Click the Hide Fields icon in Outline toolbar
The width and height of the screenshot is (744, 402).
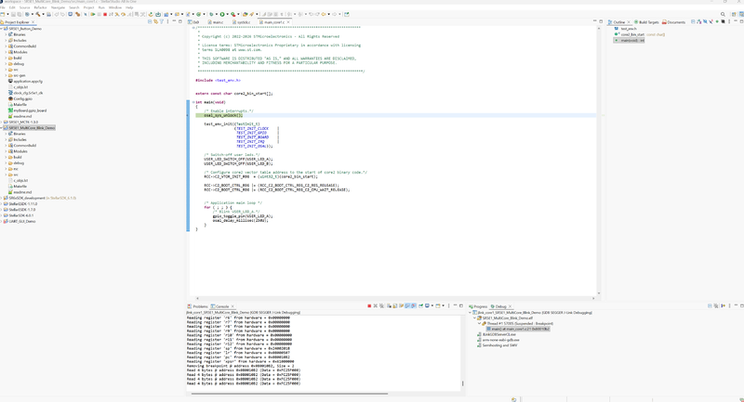point(705,21)
